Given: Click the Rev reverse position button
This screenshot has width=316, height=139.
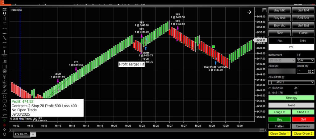Looking at the screenshot, I should tap(280, 33).
